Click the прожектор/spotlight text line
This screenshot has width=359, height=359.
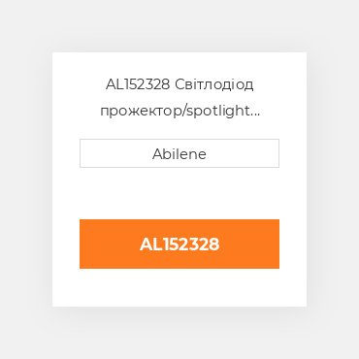click(x=179, y=111)
